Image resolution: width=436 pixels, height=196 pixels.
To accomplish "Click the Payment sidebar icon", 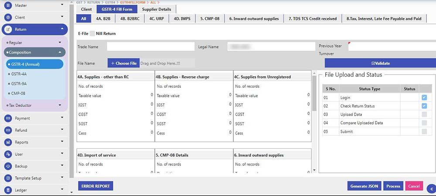I will pyautogui.click(x=8, y=118).
